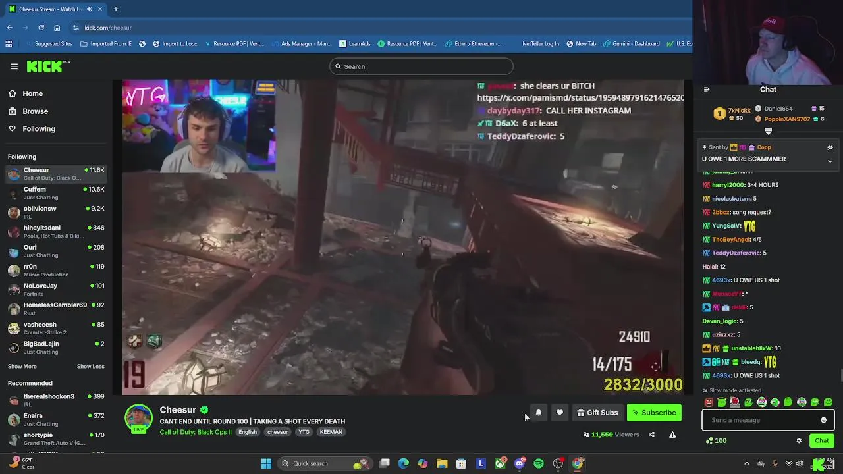Click Show Less in Following list
Screen dimensions: 843x474
tap(90, 367)
